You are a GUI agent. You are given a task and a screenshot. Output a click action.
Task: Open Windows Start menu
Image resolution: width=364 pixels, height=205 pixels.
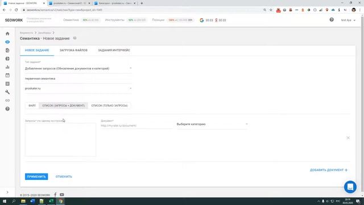[x=5, y=201]
